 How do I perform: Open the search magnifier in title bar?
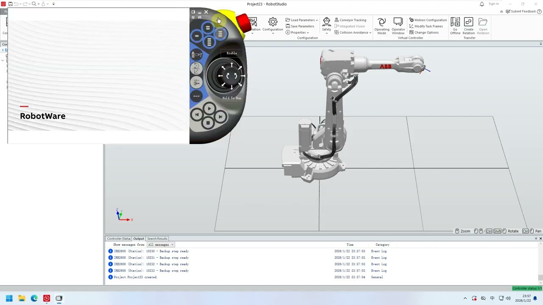34,4
